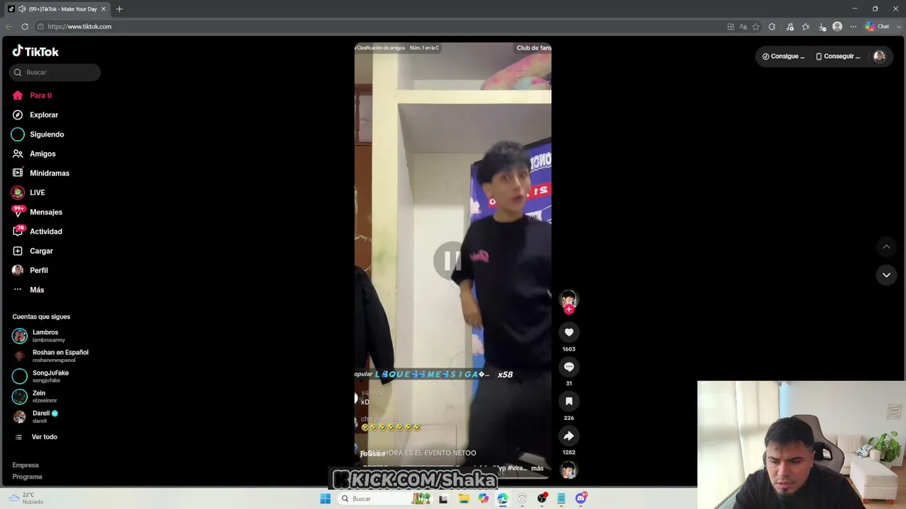
Task: Open the Windows Start menu
Action: click(x=326, y=498)
